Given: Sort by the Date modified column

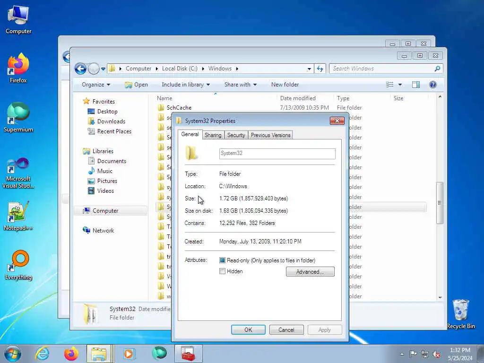Looking at the screenshot, I should click(298, 98).
